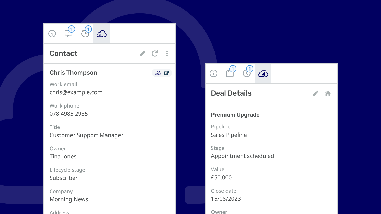Open the tasks icon with badge on Deal panel

(x=230, y=73)
